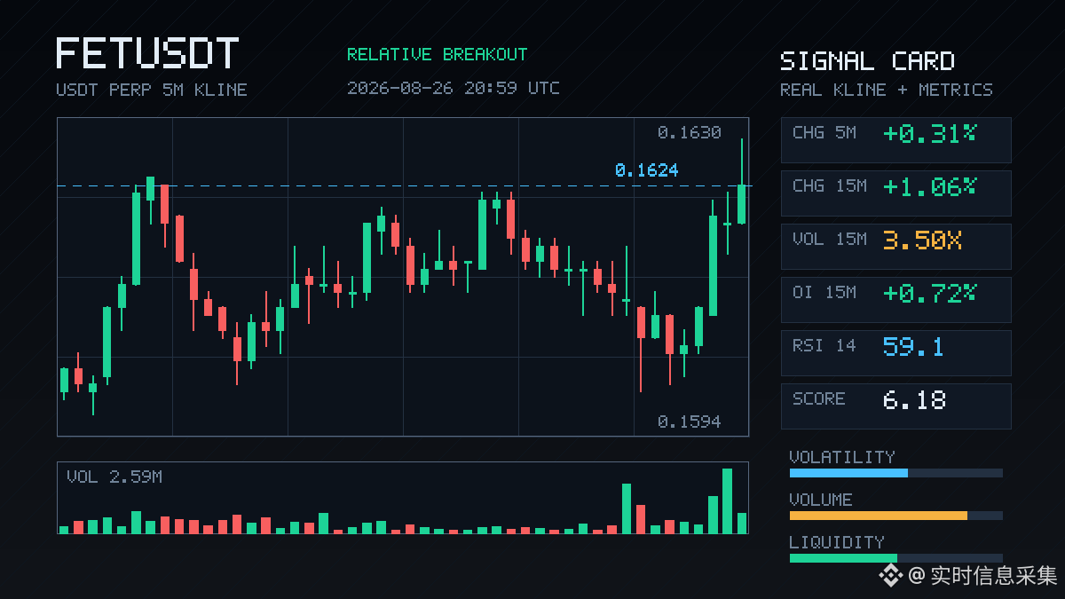Click the OI 15M label

coord(824,292)
